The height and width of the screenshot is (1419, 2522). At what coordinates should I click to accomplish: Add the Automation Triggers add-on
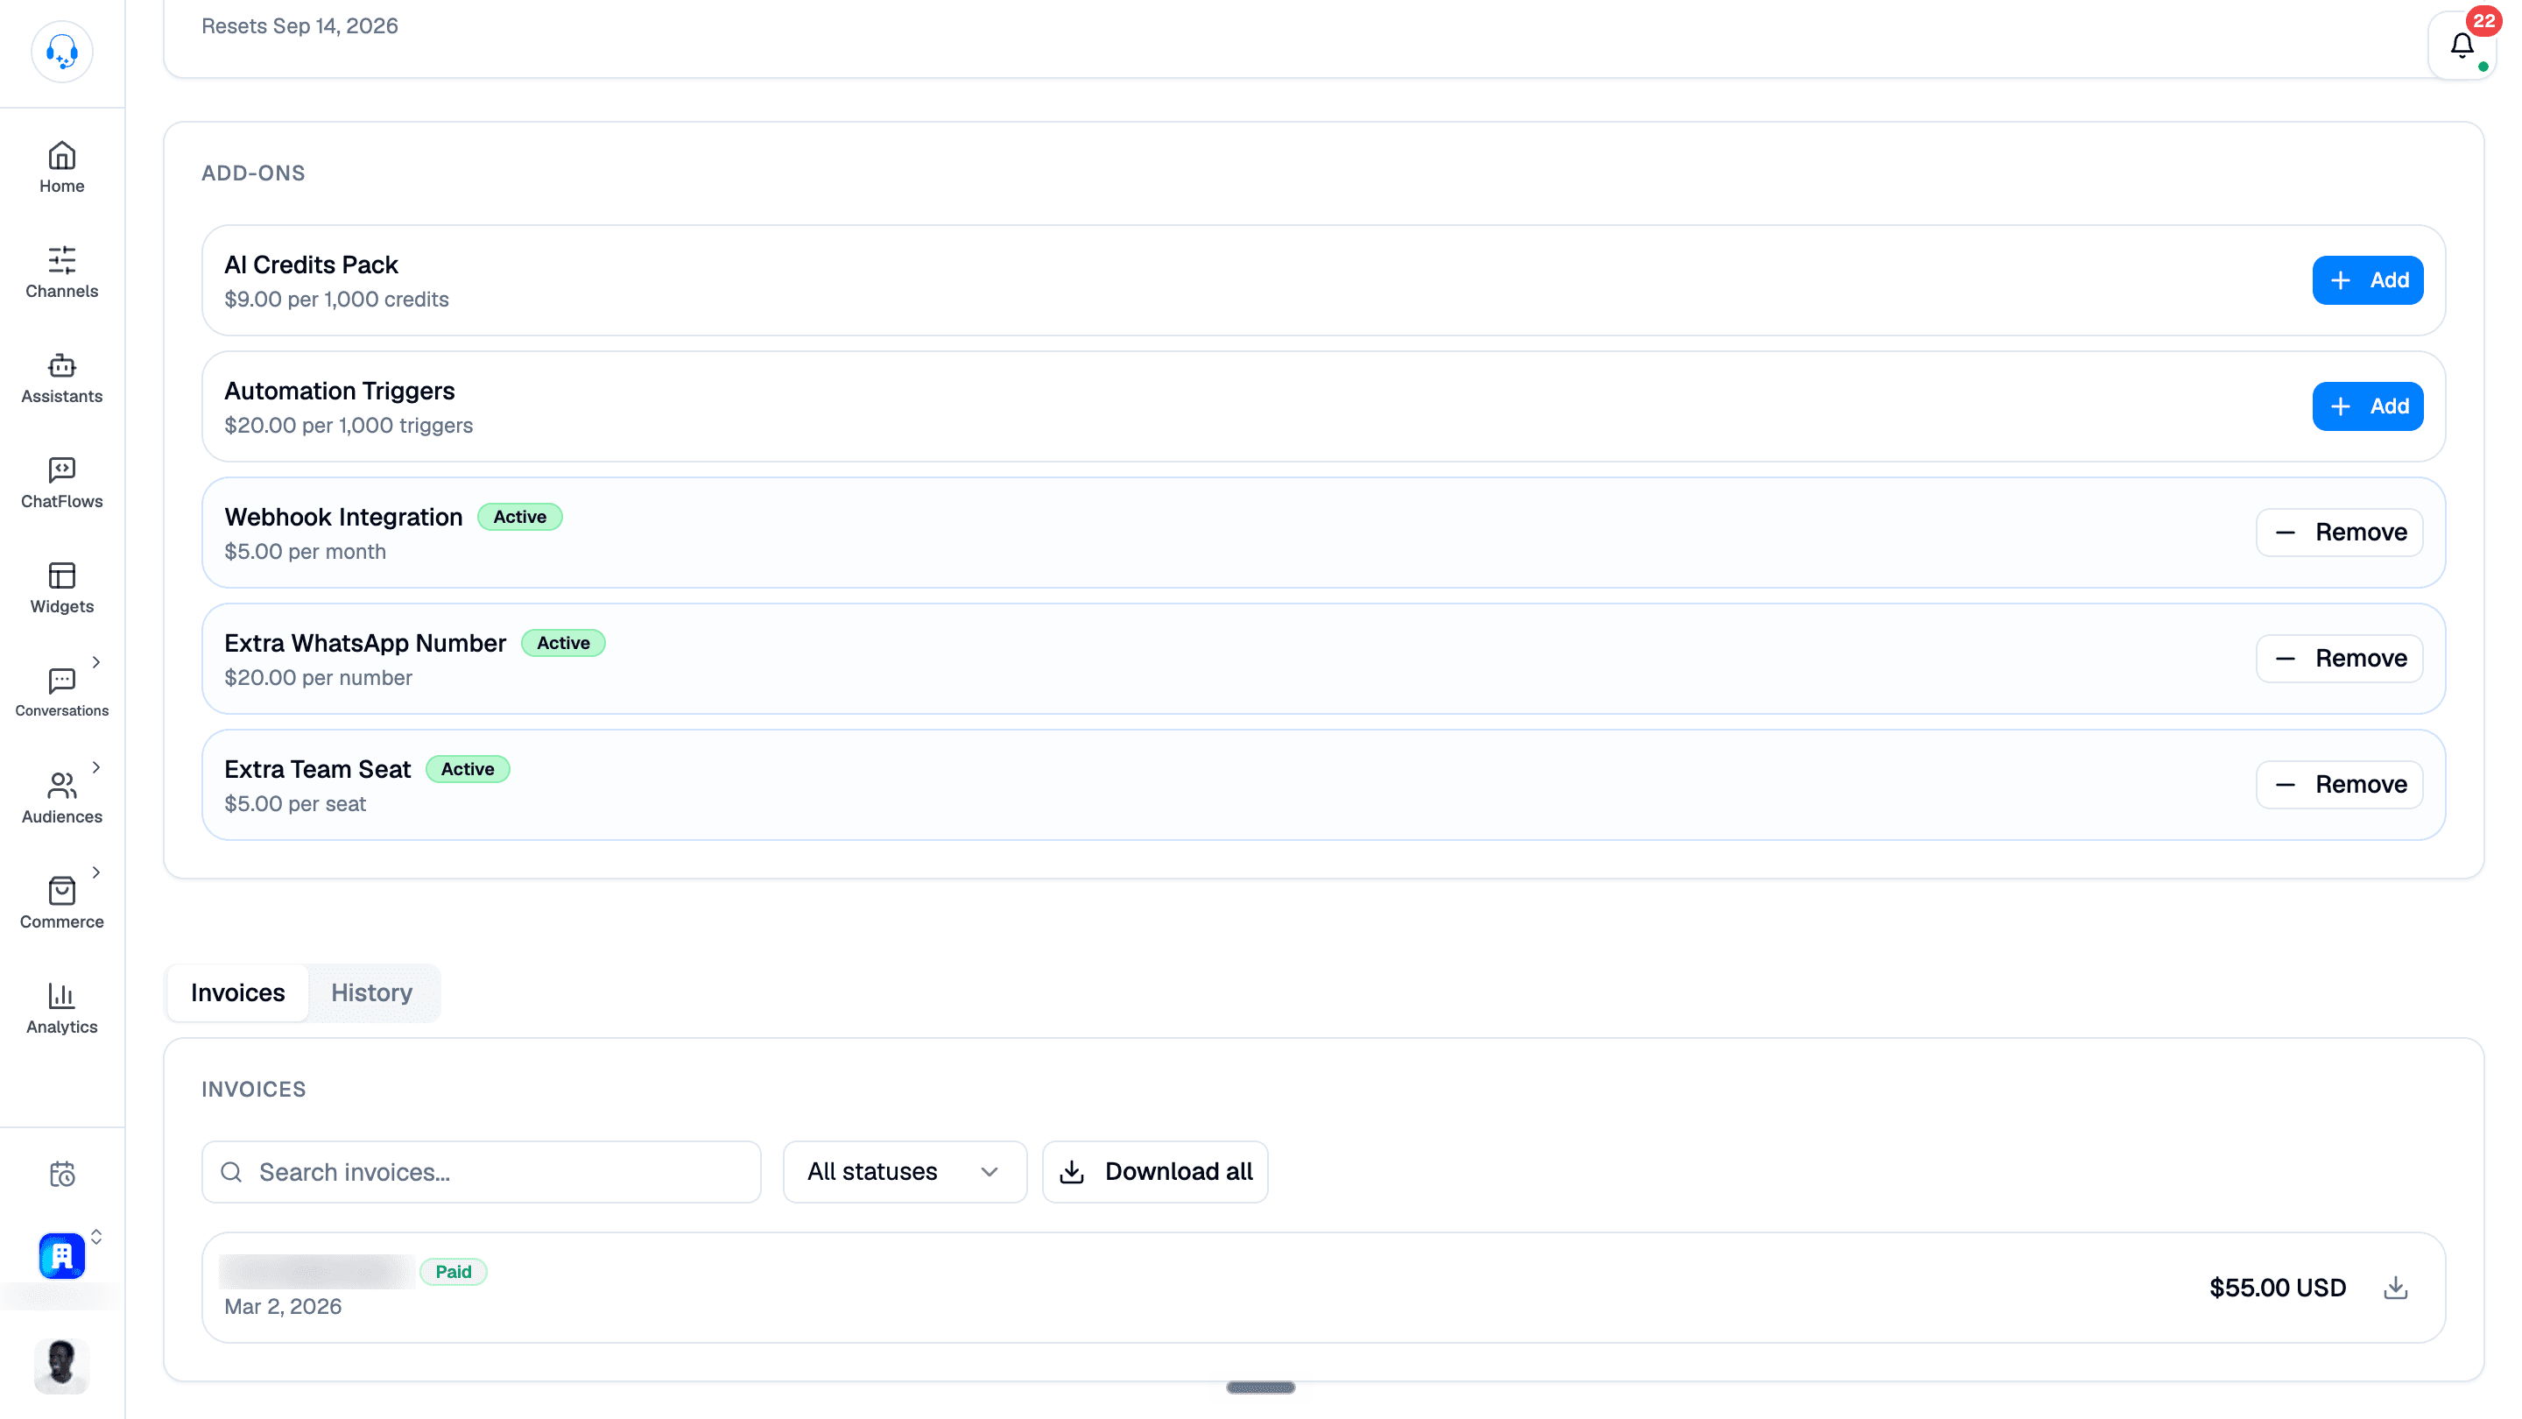pyautogui.click(x=2367, y=406)
